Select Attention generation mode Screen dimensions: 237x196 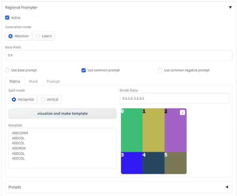point(19,36)
